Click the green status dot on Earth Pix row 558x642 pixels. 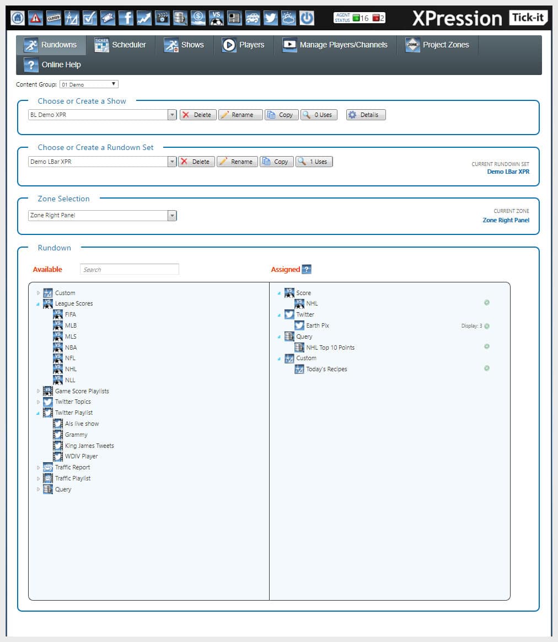(x=487, y=326)
